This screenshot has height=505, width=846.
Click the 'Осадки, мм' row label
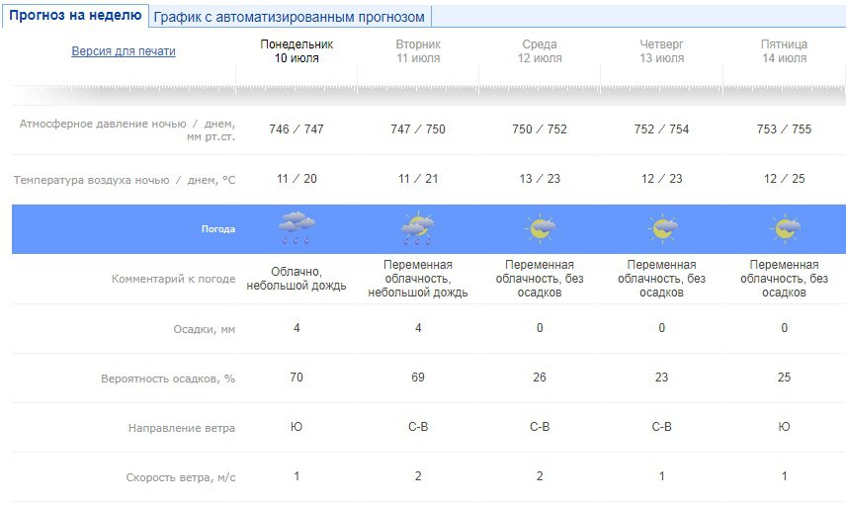point(204,329)
